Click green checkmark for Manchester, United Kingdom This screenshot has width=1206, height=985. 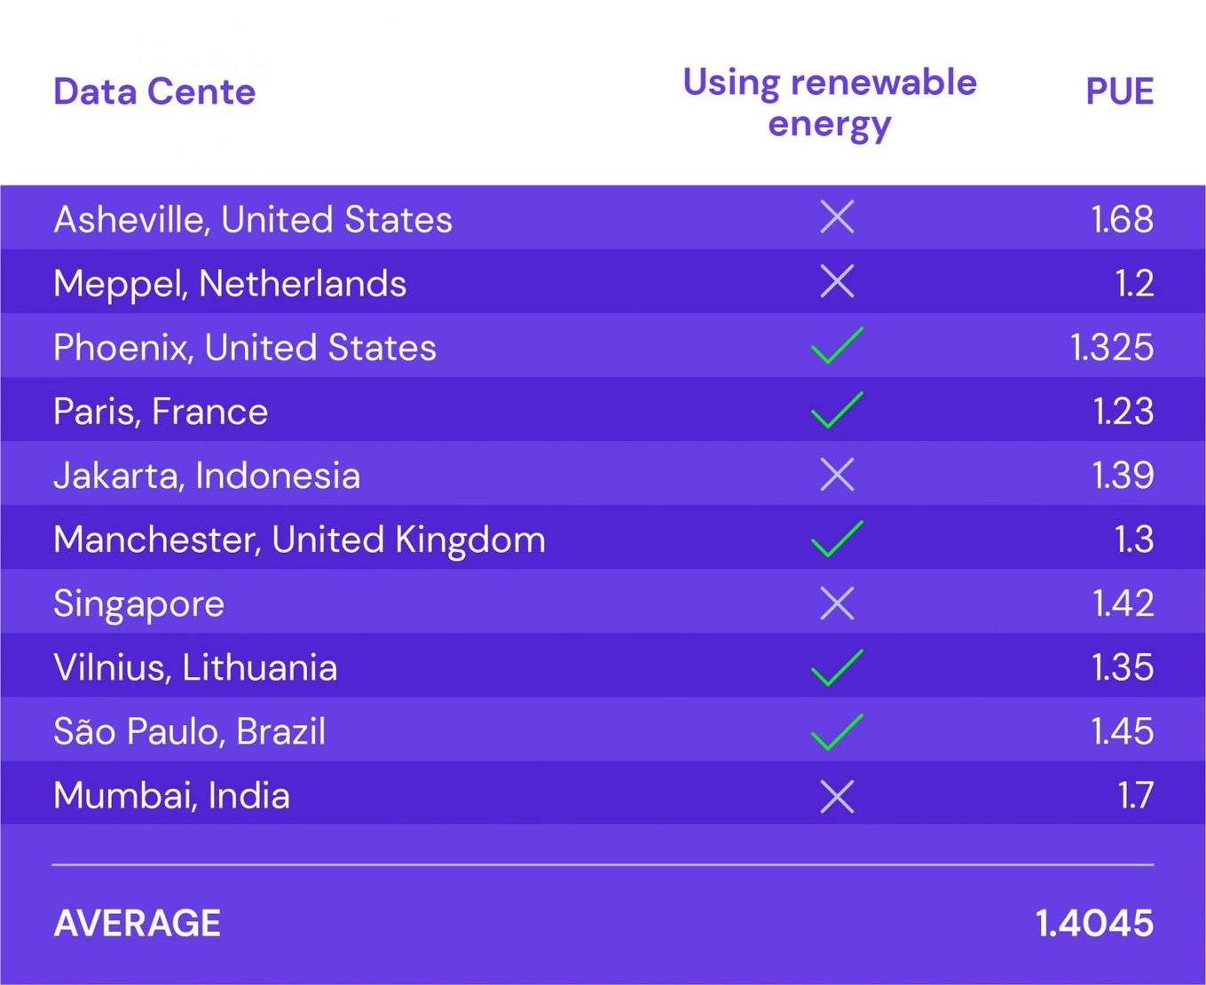(837, 538)
